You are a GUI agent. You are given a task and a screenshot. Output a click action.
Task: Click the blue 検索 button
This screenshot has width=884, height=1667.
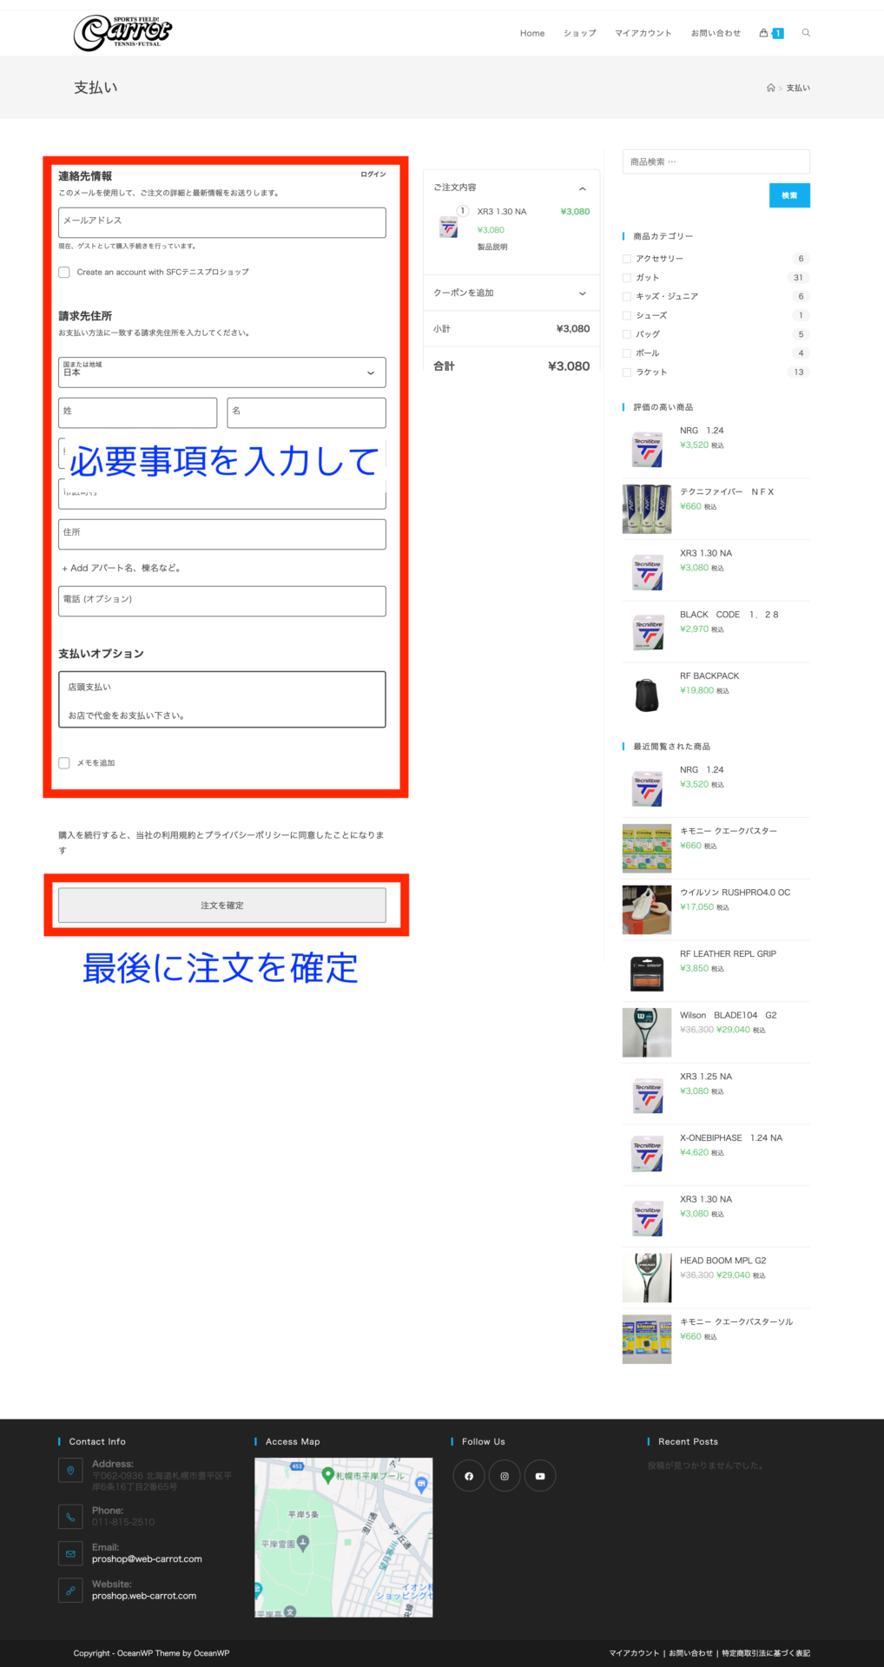(x=788, y=195)
